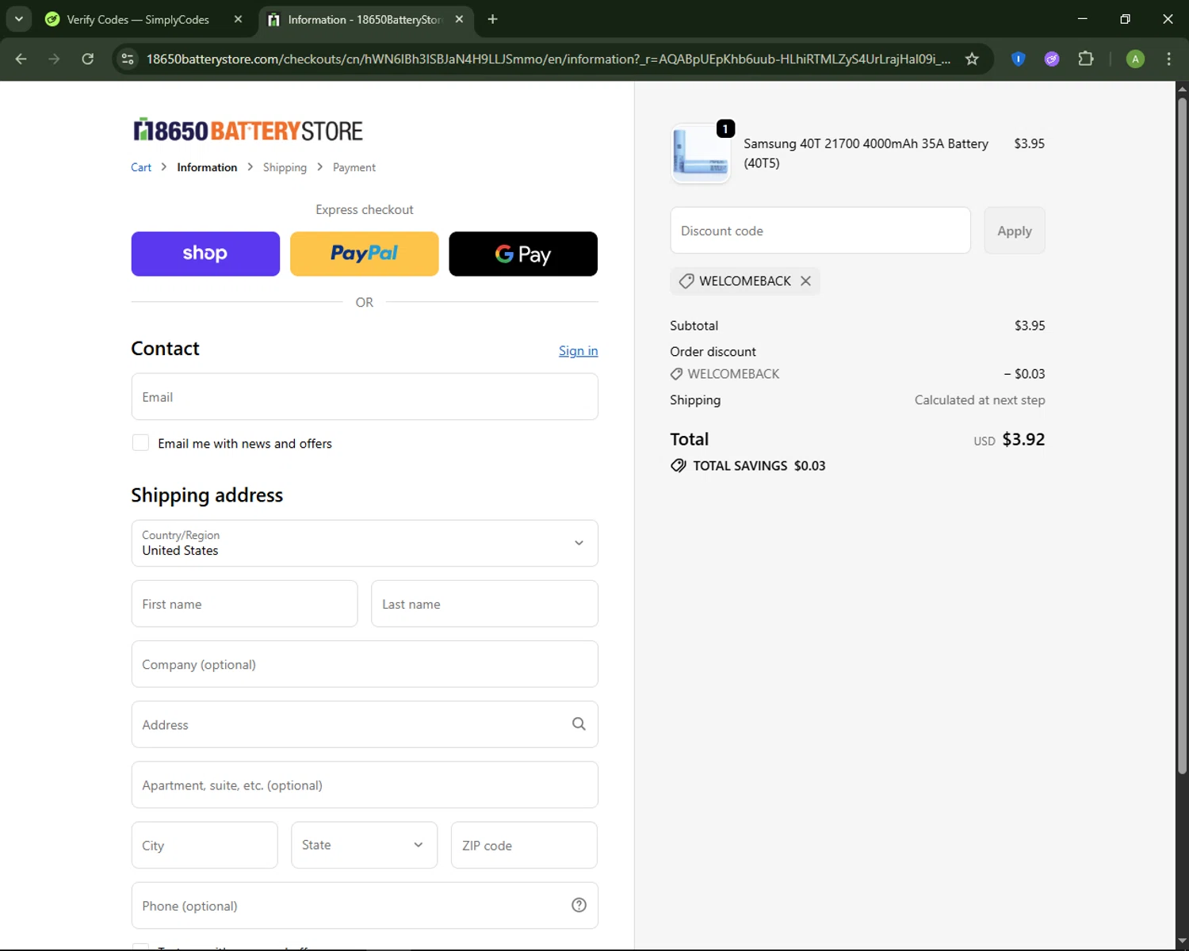Switch to the Information 18650BatteryStore tab
1189x951 pixels.
(x=365, y=19)
